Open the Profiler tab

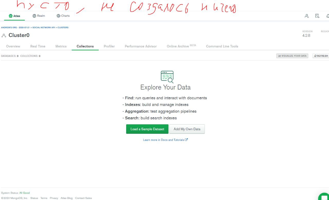(109, 46)
